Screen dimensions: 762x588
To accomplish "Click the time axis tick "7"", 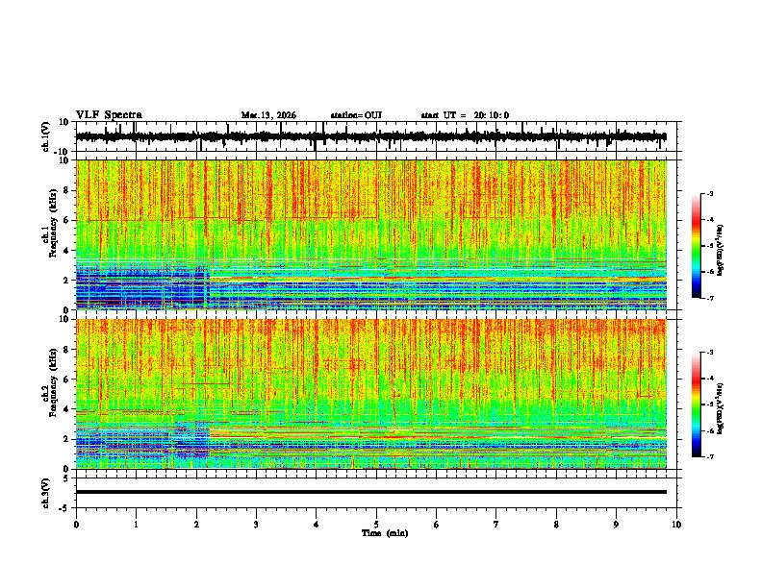I will (x=496, y=525).
